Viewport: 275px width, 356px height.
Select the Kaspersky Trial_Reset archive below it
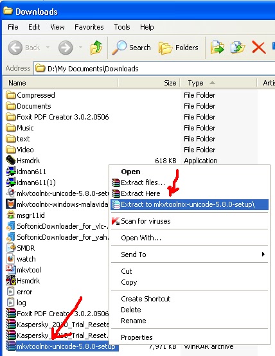(57, 335)
